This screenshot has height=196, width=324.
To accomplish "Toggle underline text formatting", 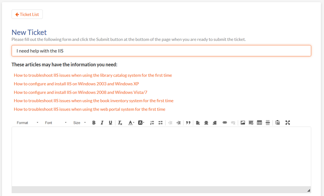I will [110, 123].
